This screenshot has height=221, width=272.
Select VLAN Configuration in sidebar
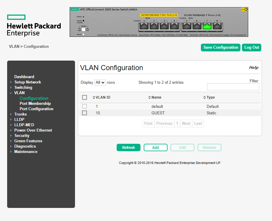34,98
